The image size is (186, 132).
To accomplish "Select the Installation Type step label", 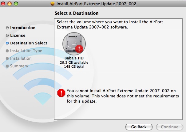I will coord(26,51).
